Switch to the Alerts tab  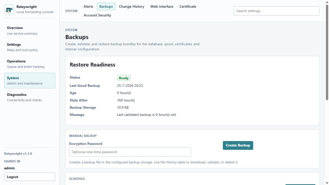pyautogui.click(x=88, y=6)
